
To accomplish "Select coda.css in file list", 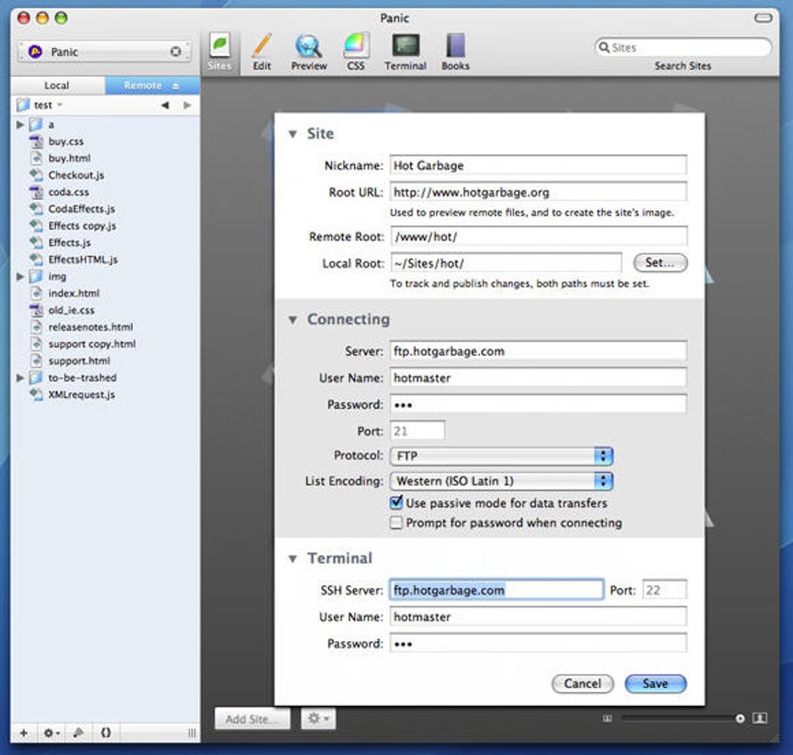I will click(68, 192).
